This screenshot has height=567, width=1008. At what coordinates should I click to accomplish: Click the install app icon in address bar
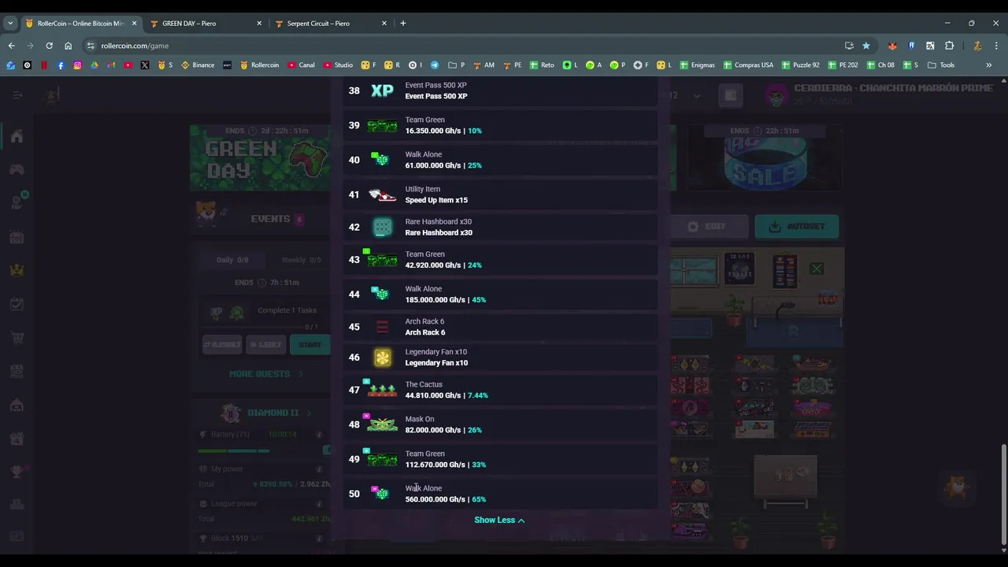[x=849, y=46]
